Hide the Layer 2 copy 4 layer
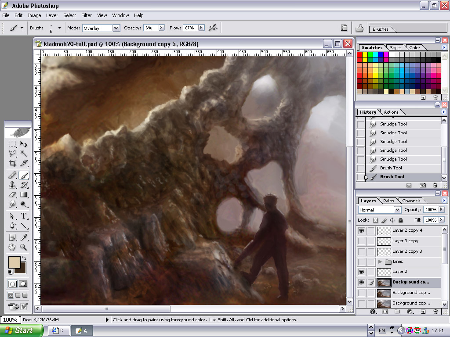The image size is (450, 337). (x=361, y=230)
